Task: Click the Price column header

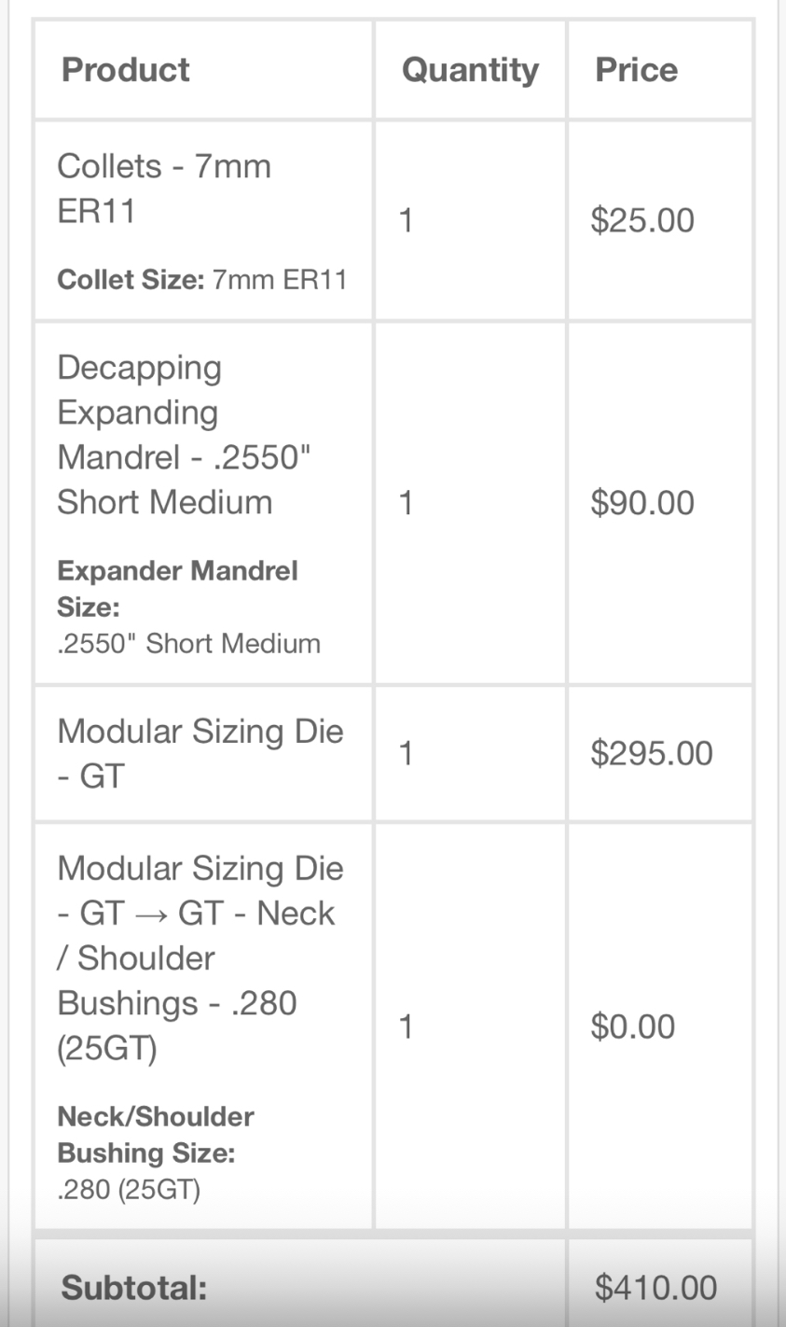Action: 636,70
